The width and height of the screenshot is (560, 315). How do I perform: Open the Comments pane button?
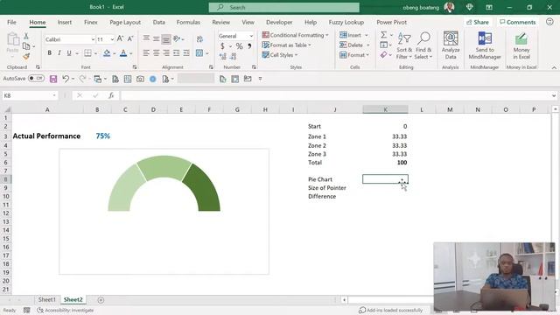pos(517,22)
